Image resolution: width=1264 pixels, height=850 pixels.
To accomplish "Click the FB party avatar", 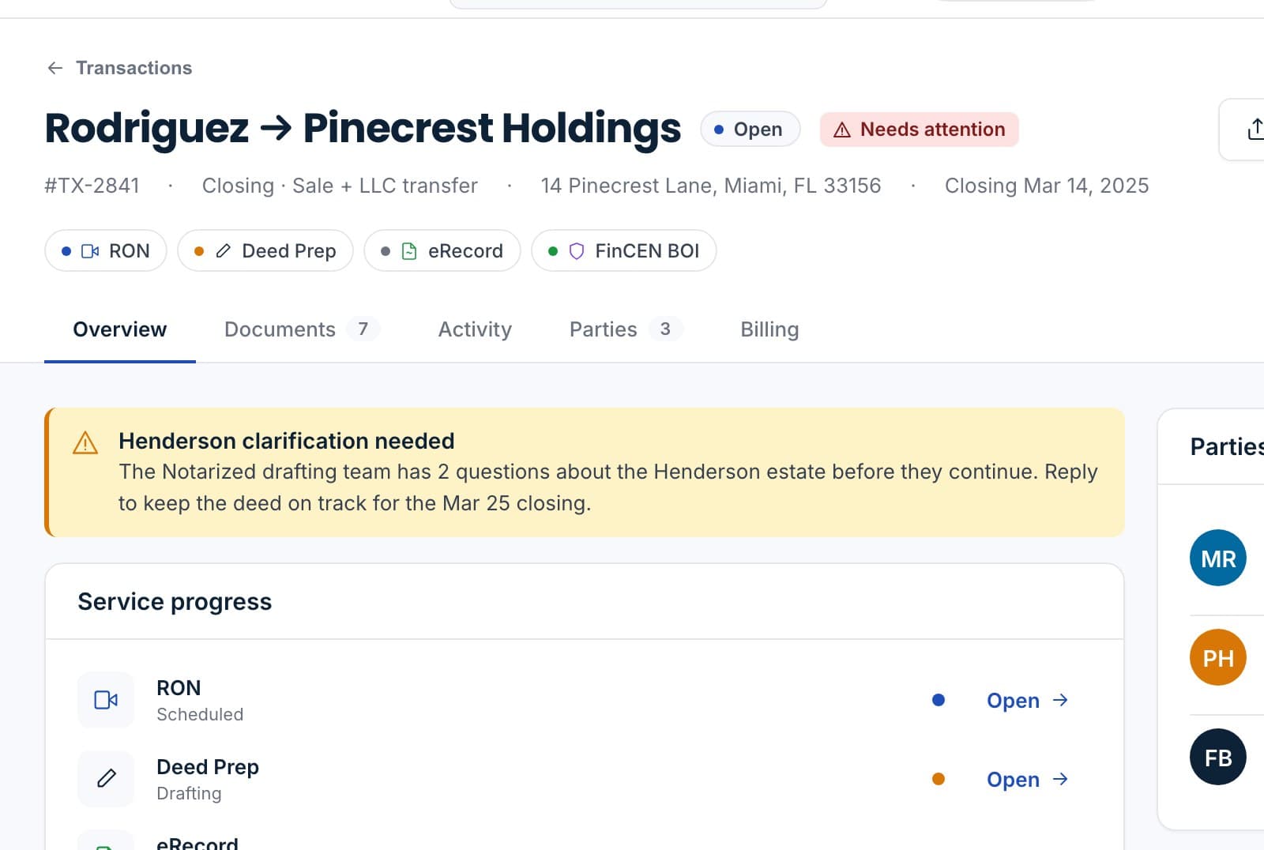I will [x=1218, y=757].
